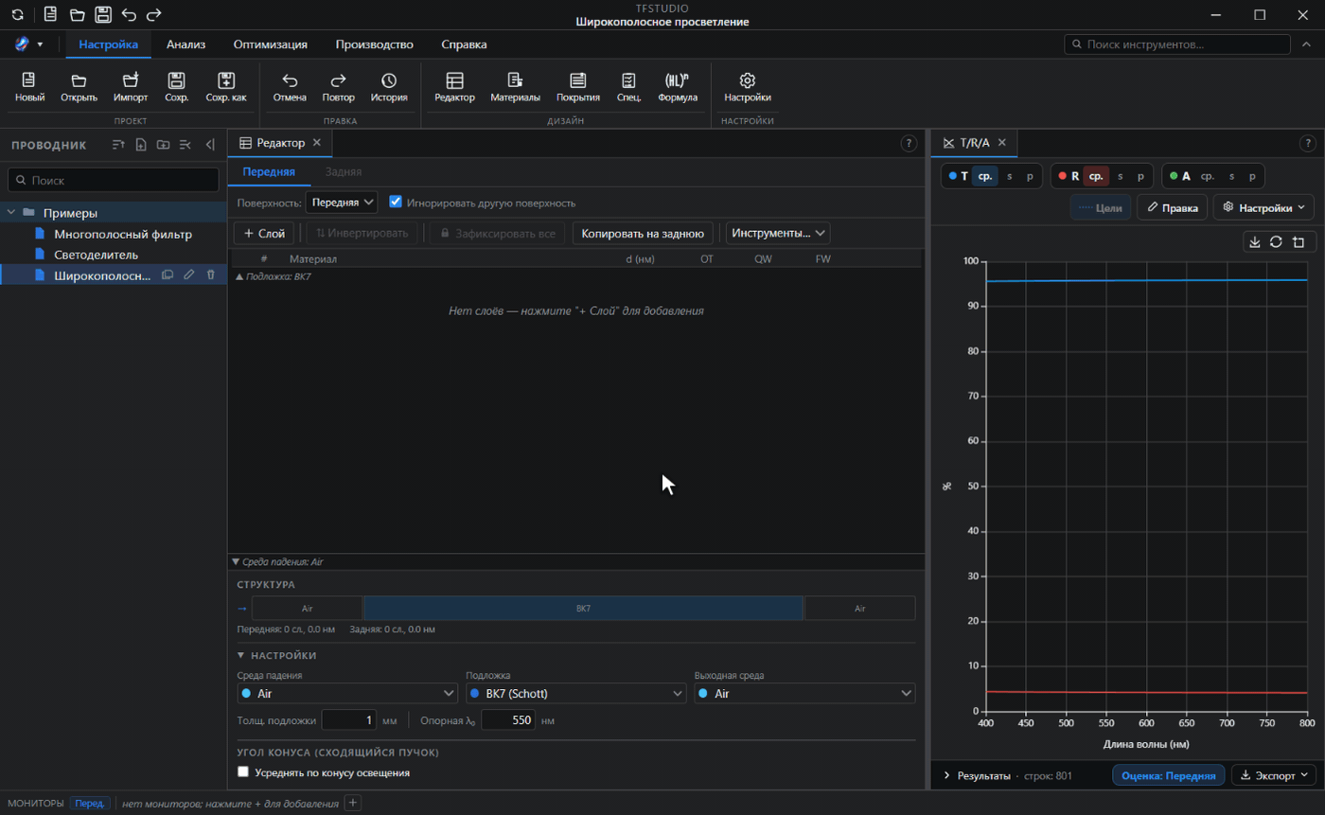Click the Опорная λ₀ 550 input field
This screenshot has height=815, width=1325.
[x=508, y=720]
